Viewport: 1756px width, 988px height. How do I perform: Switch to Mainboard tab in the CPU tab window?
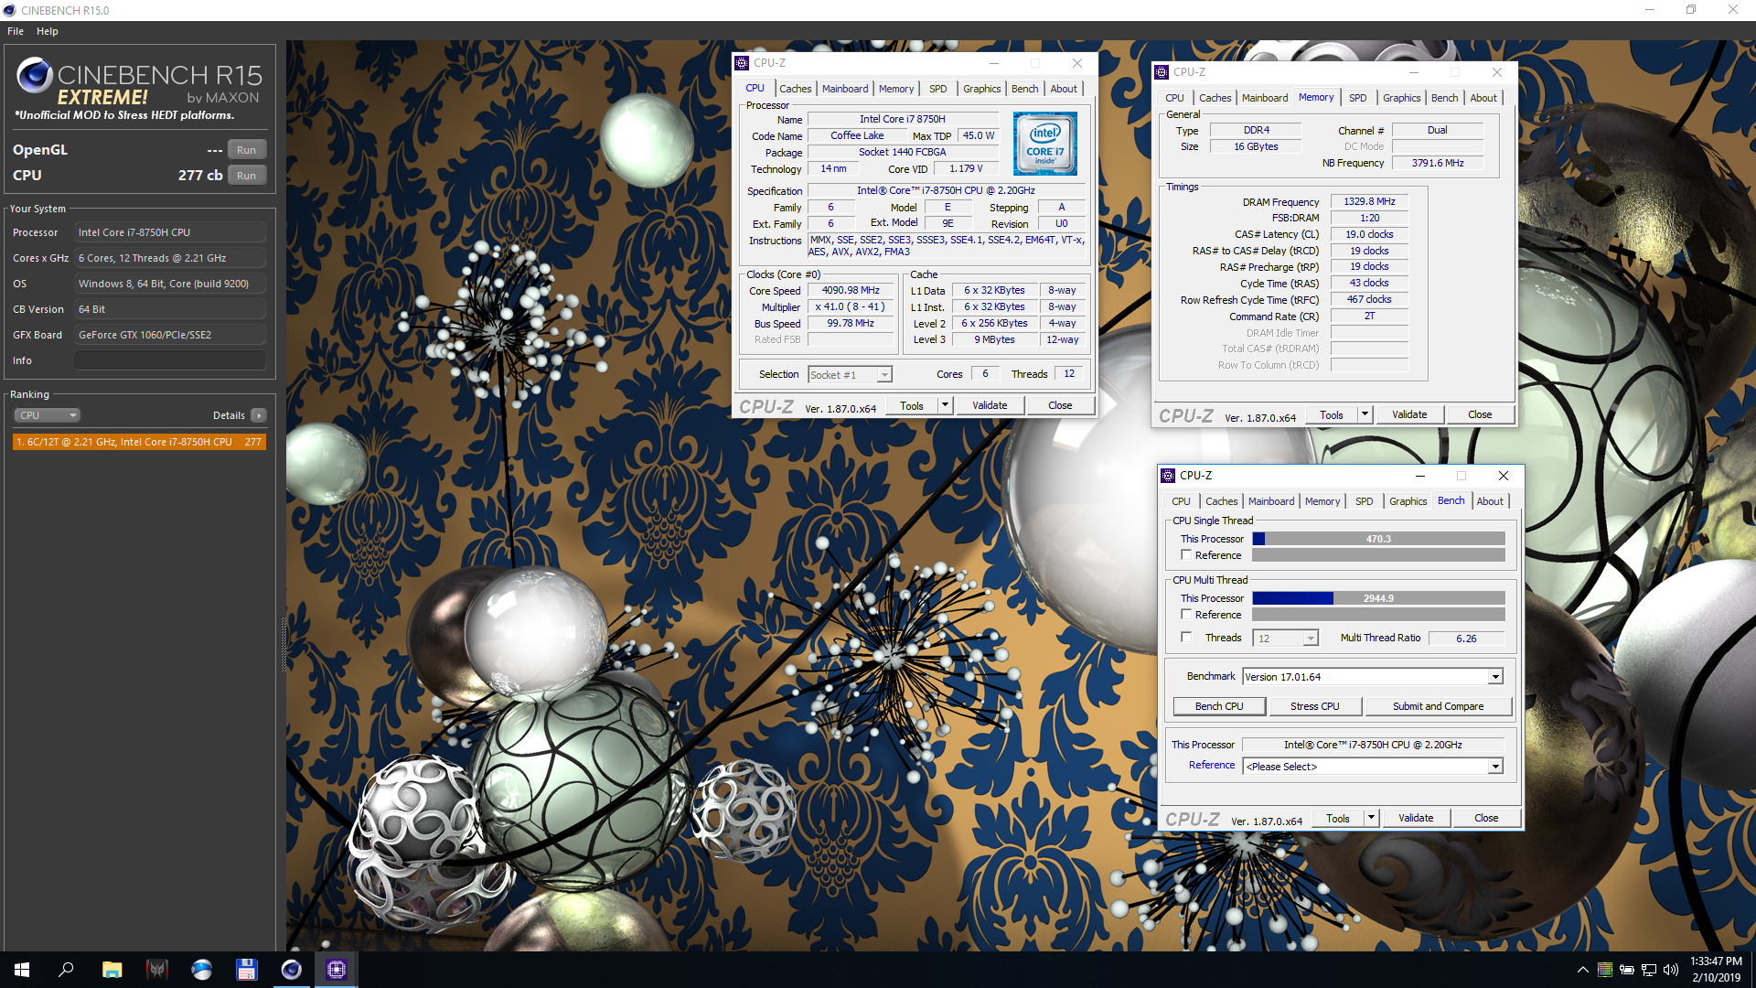coord(845,89)
